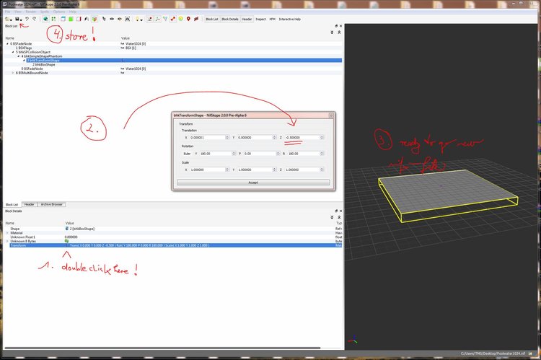
Task: Click the yellow-green circle toolbar icon
Action: (x=180, y=19)
